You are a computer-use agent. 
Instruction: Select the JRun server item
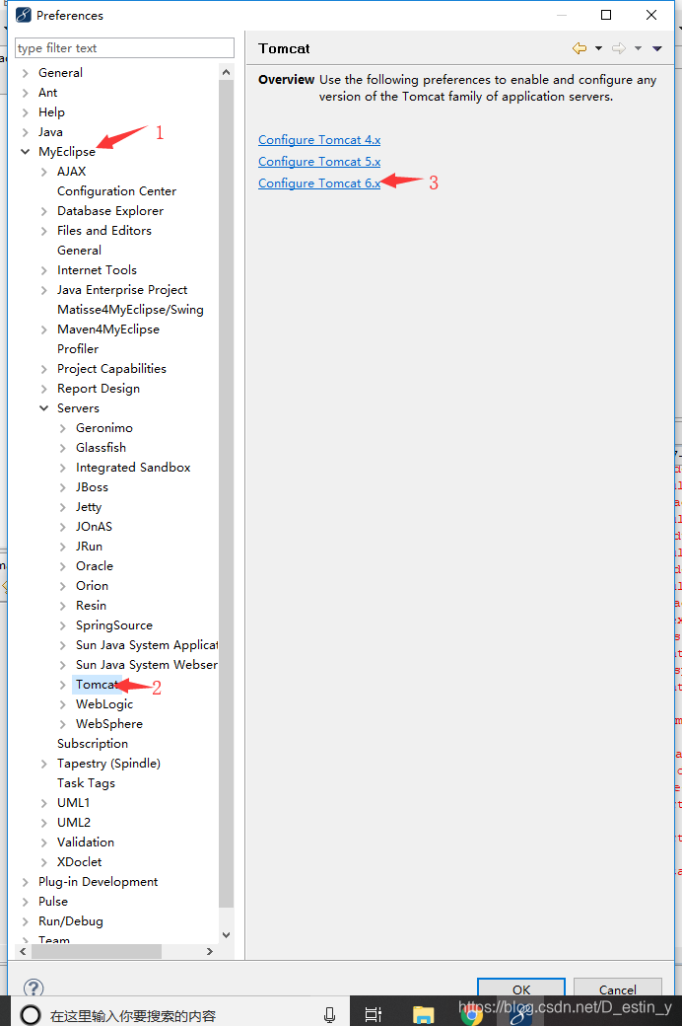(89, 546)
